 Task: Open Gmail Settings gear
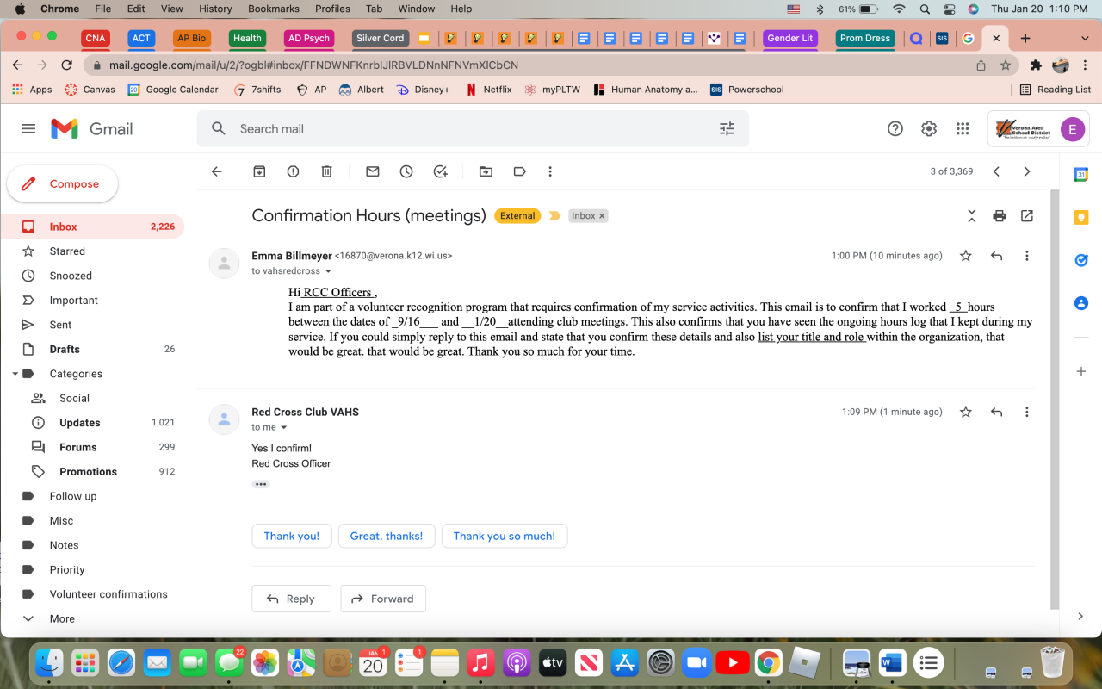(x=929, y=128)
